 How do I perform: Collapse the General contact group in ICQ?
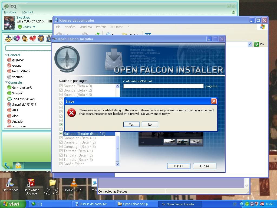coord(6,55)
